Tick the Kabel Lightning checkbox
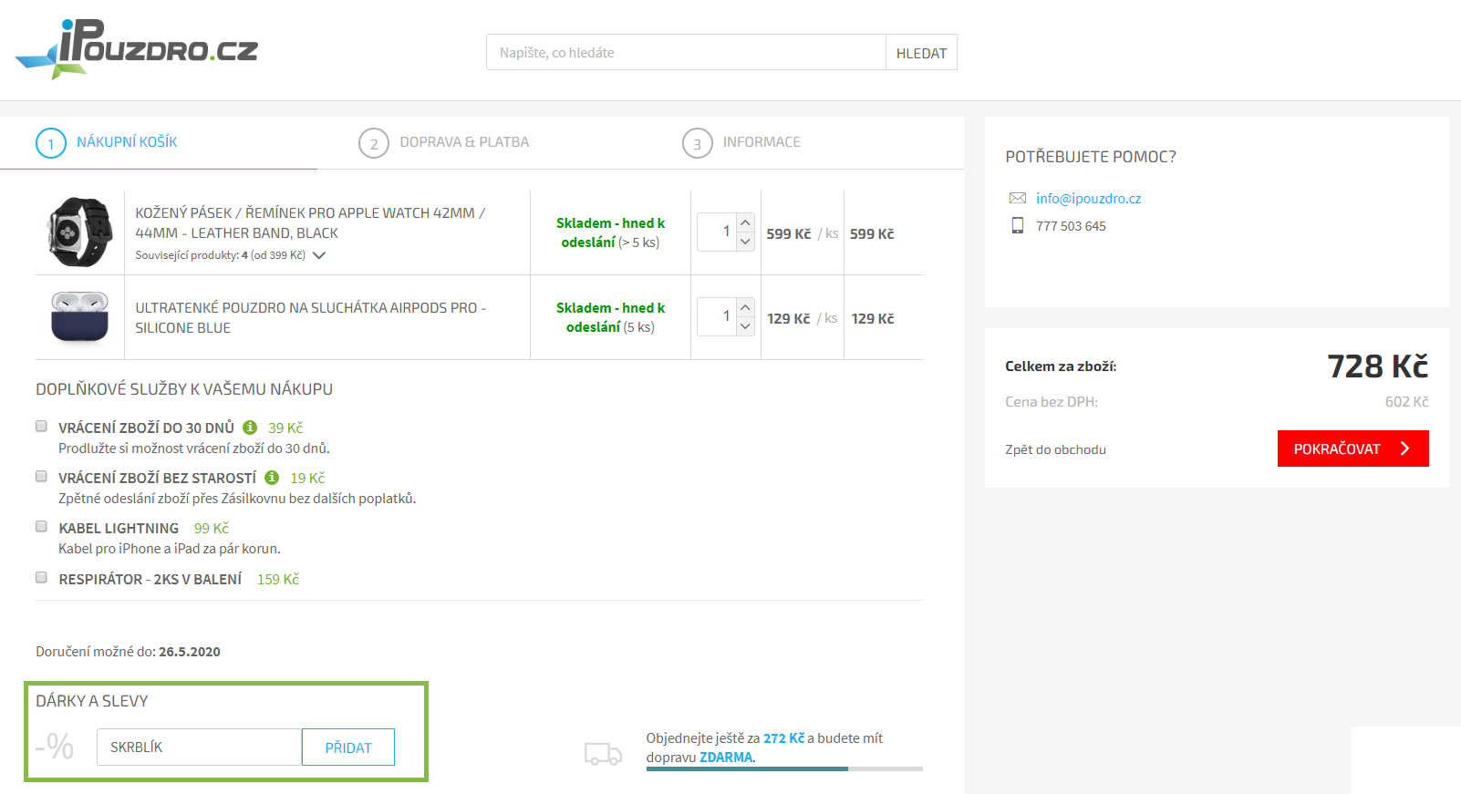The image size is (1461, 794). coord(41,526)
